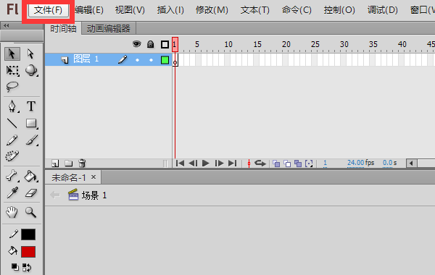
Task: Play the timeline animation
Action: [206, 164]
